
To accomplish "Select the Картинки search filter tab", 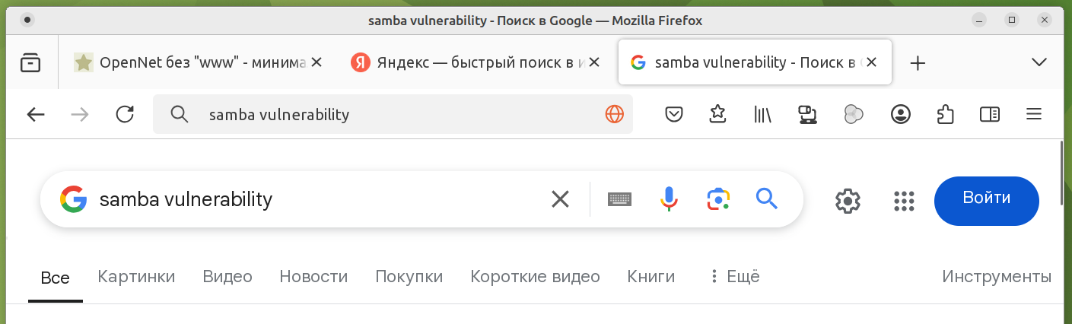I will click(136, 277).
